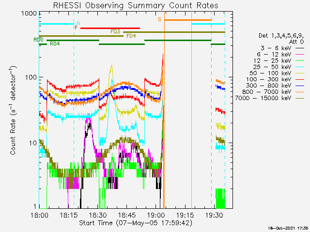Select the "800 - 7000 keV" legend label
The height and width of the screenshot is (232, 310).
(267, 92)
